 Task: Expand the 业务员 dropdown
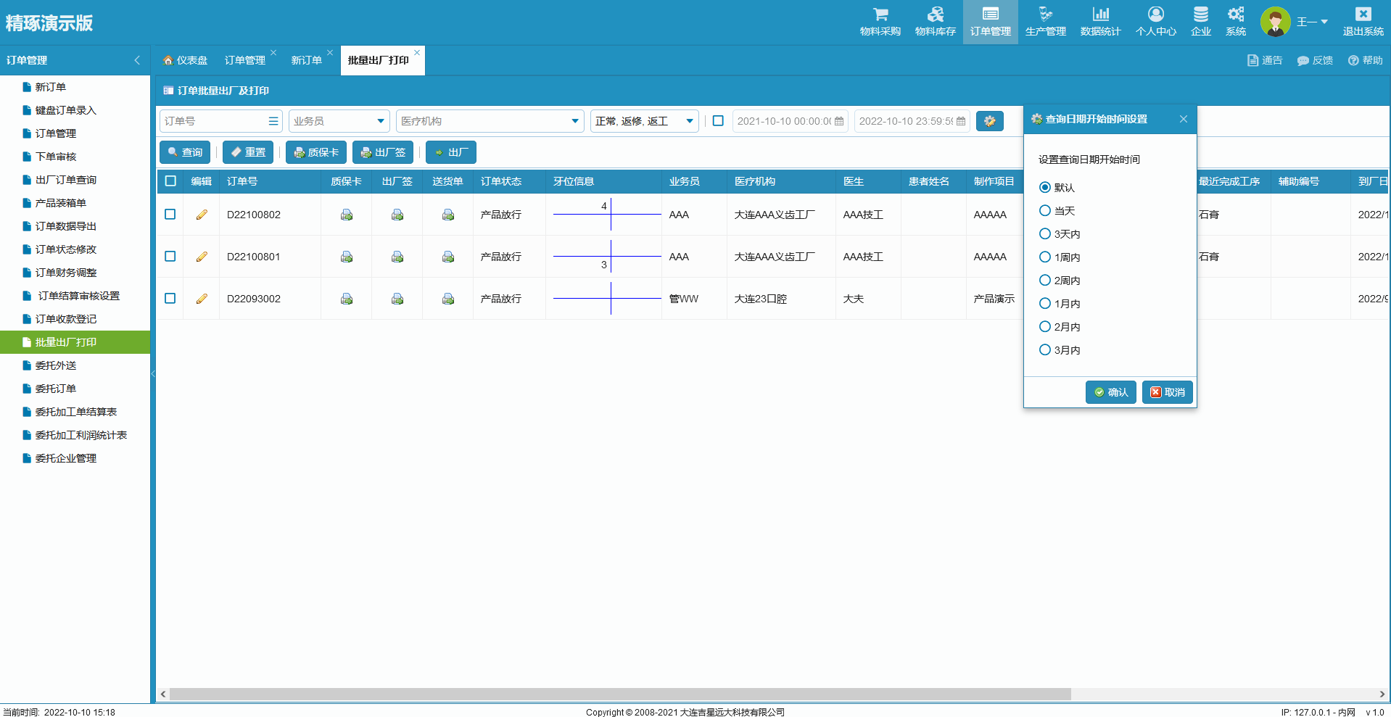click(x=381, y=121)
